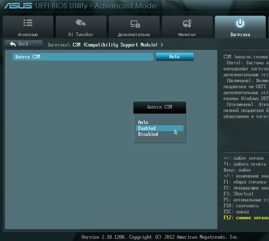The image size is (269, 241).
Task: Click the Back arrow icon
Action: click(x=13, y=44)
